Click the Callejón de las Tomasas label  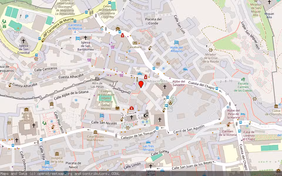point(138,135)
